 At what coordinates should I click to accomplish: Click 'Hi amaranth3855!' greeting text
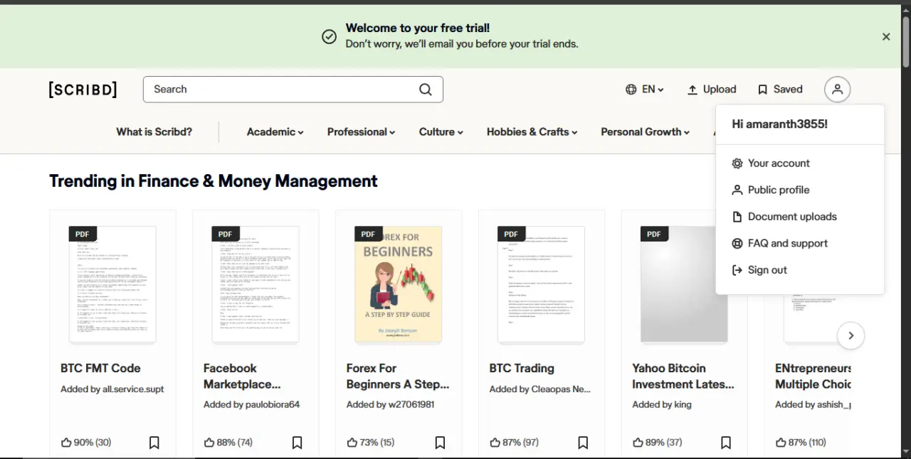pyautogui.click(x=779, y=124)
